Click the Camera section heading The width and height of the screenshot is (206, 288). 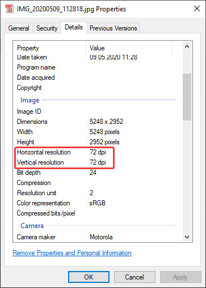(x=32, y=226)
